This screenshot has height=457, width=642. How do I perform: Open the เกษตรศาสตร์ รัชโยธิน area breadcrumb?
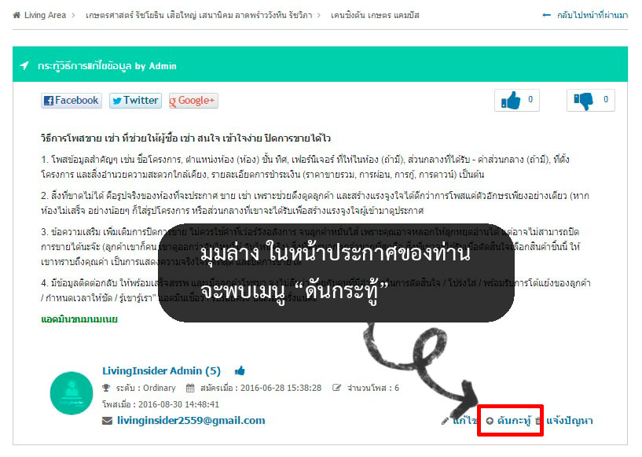[199, 15]
